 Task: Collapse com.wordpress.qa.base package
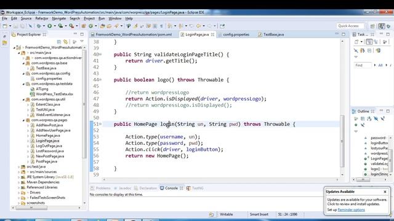pyautogui.click(x=23, y=63)
